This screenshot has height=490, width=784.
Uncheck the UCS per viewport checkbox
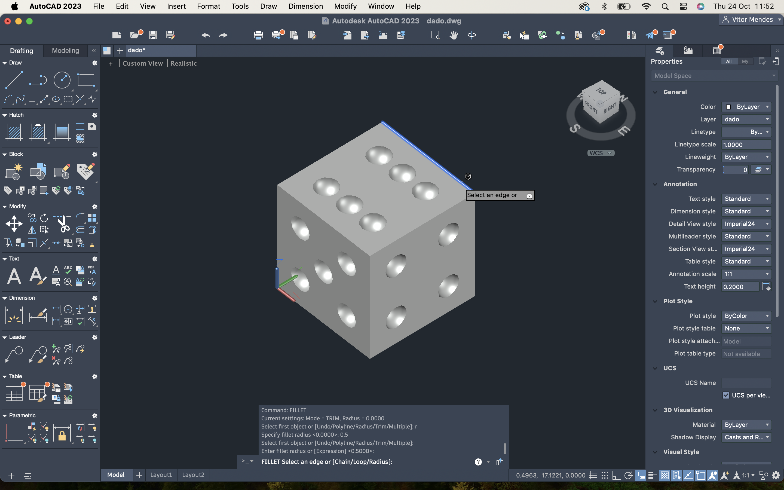[x=726, y=395]
